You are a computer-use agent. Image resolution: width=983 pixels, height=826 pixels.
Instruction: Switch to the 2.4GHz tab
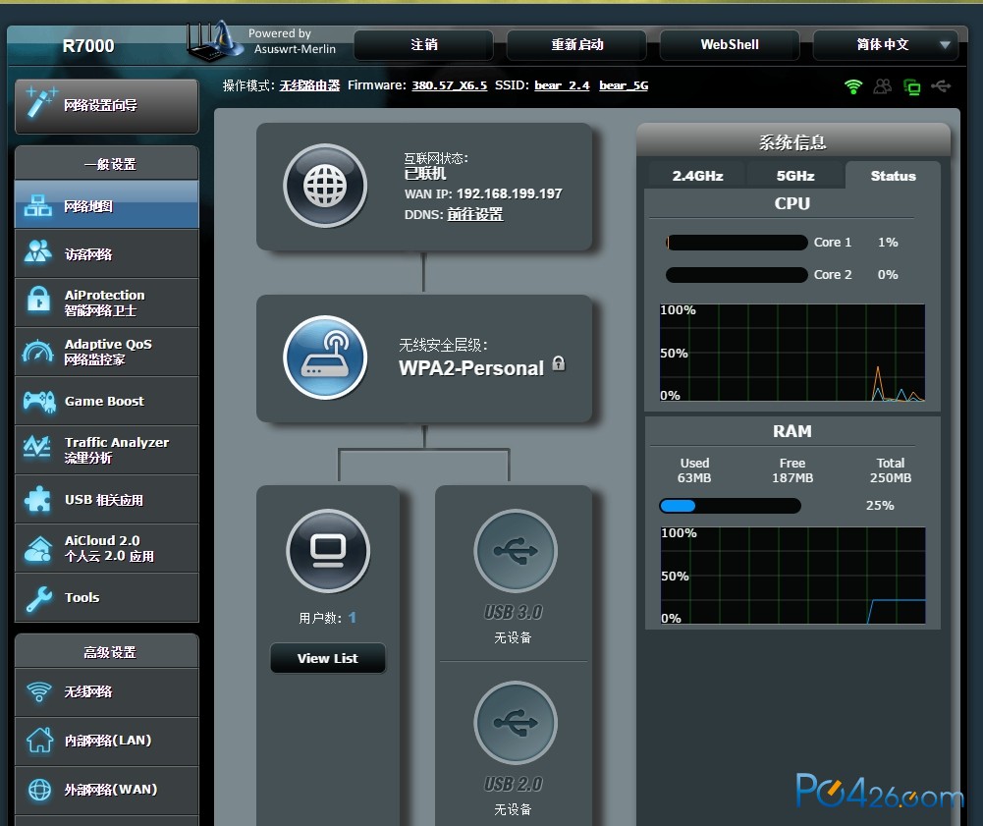coord(697,176)
